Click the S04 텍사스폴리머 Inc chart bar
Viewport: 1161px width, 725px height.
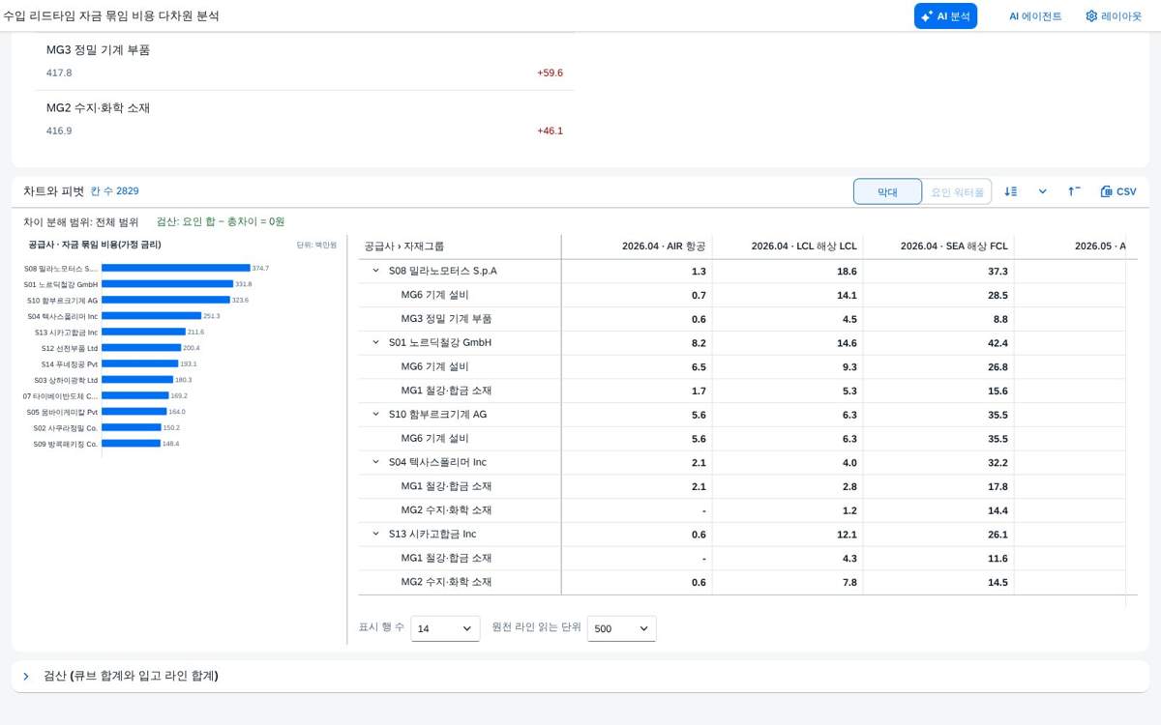(x=151, y=316)
